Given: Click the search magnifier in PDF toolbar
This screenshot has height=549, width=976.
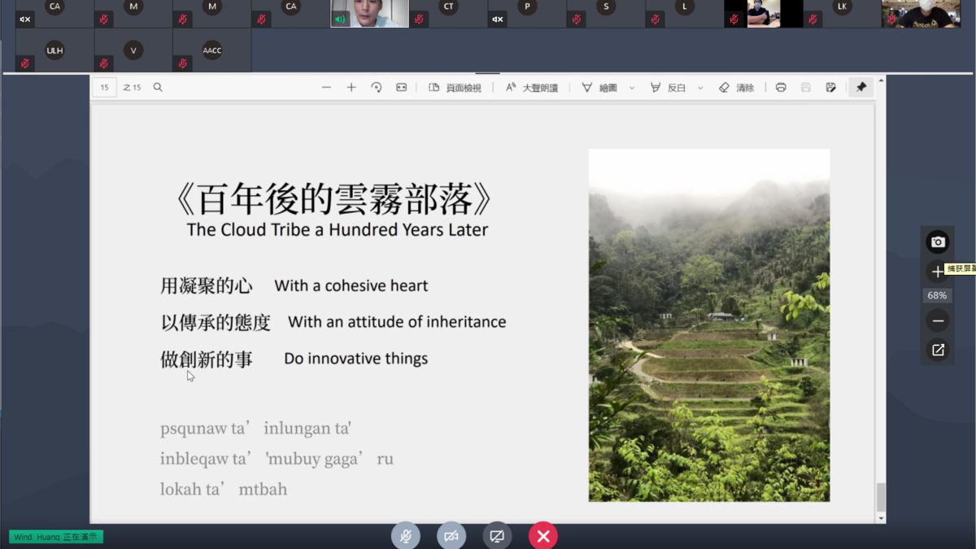Looking at the screenshot, I should (x=158, y=87).
